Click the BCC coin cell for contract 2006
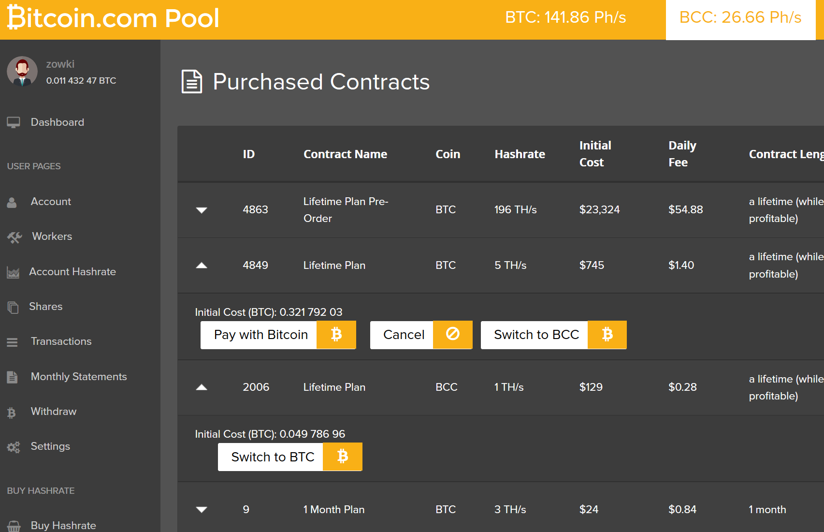This screenshot has height=532, width=824. coord(447,387)
